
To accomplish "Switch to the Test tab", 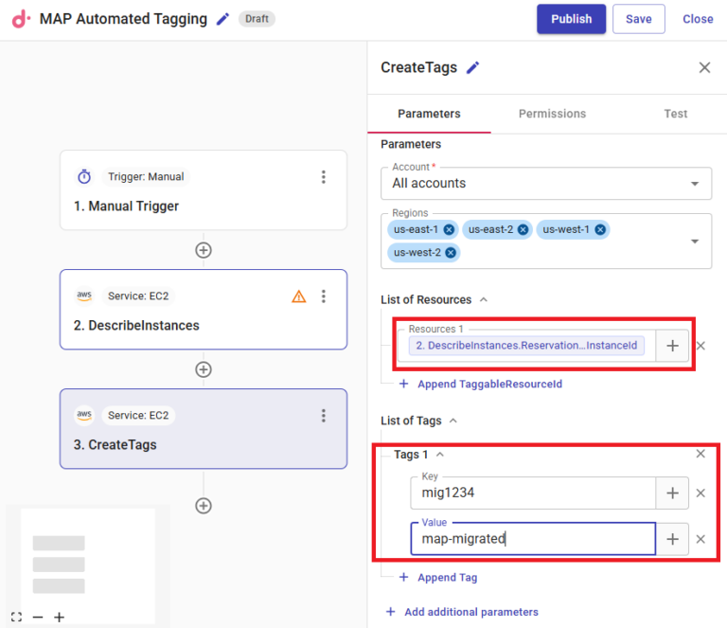I will 675,114.
